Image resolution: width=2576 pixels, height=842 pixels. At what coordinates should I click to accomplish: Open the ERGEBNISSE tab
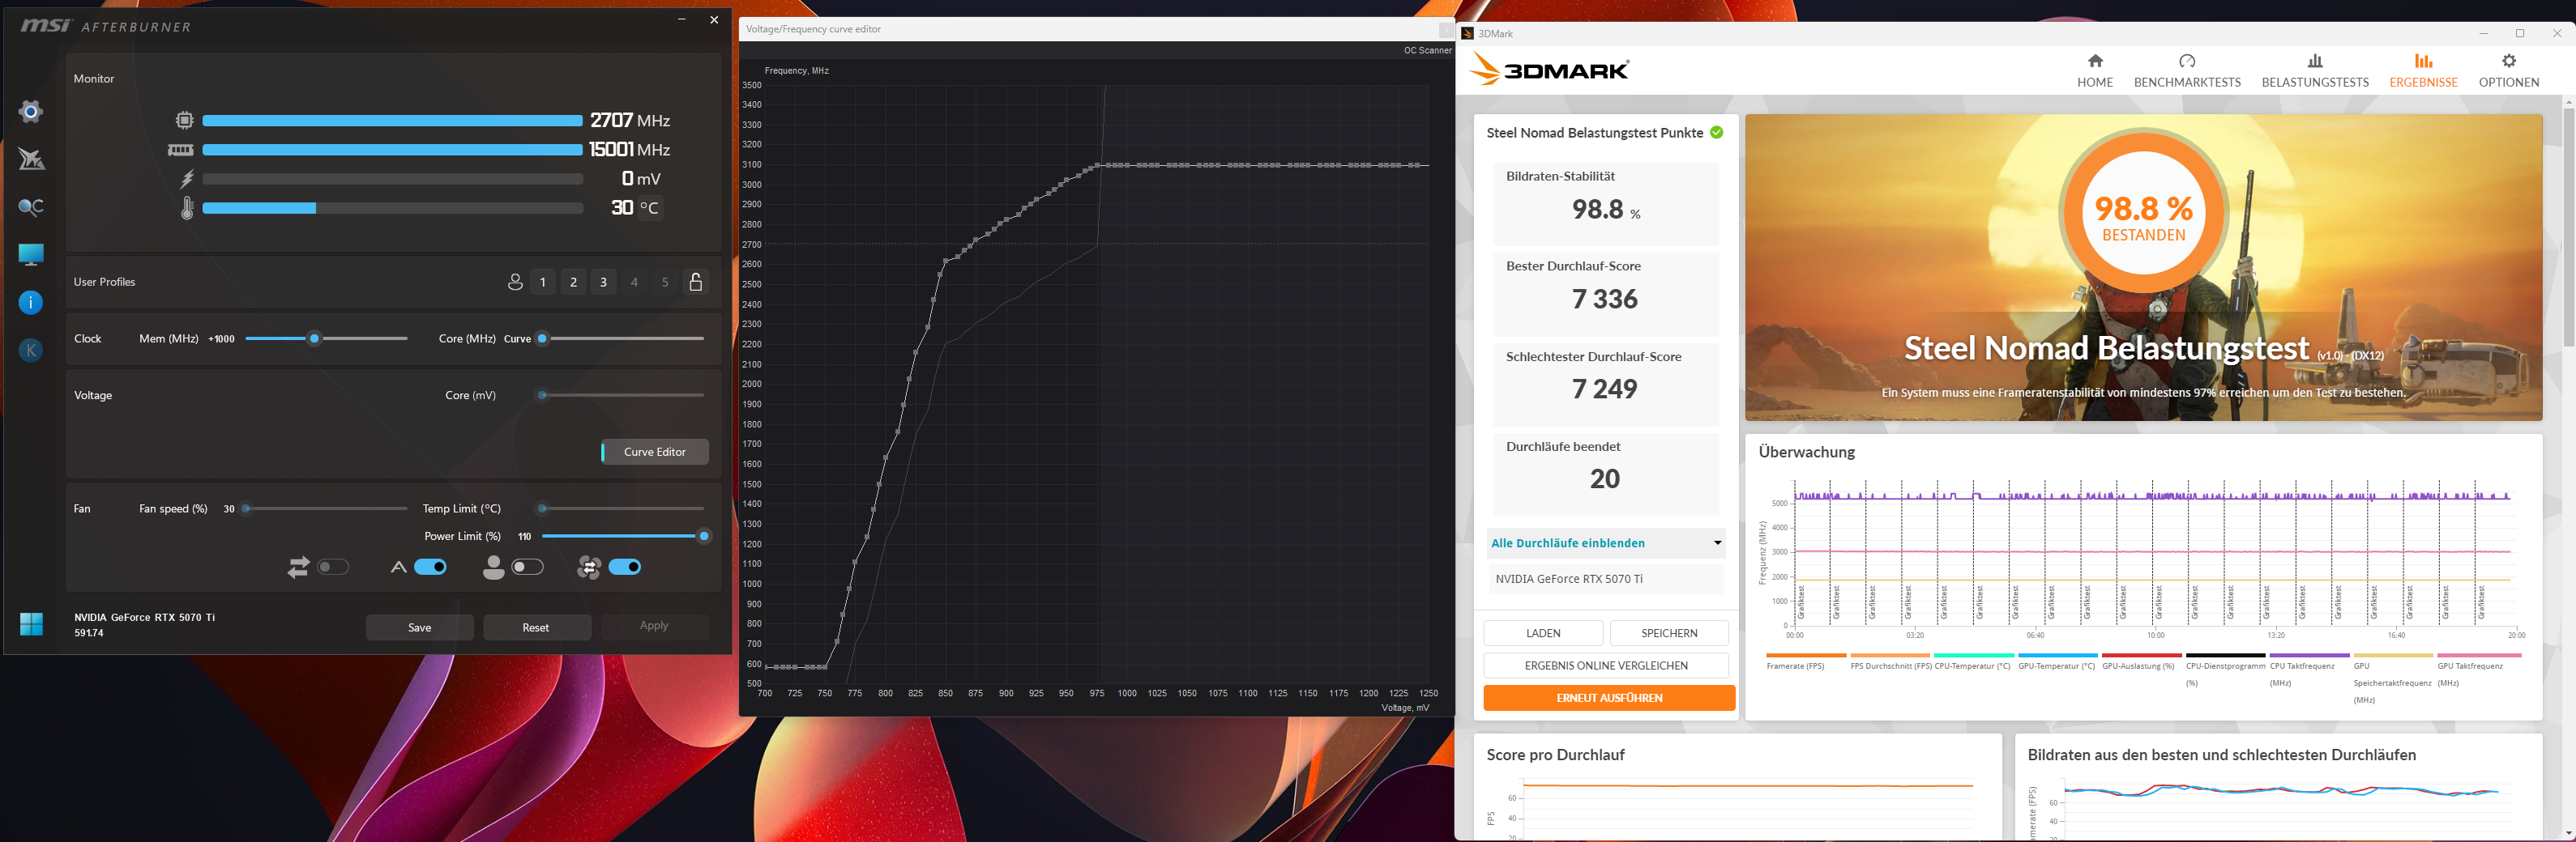click(x=2423, y=71)
